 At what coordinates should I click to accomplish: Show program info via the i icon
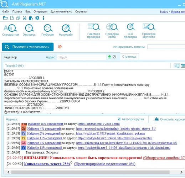point(43,18)
